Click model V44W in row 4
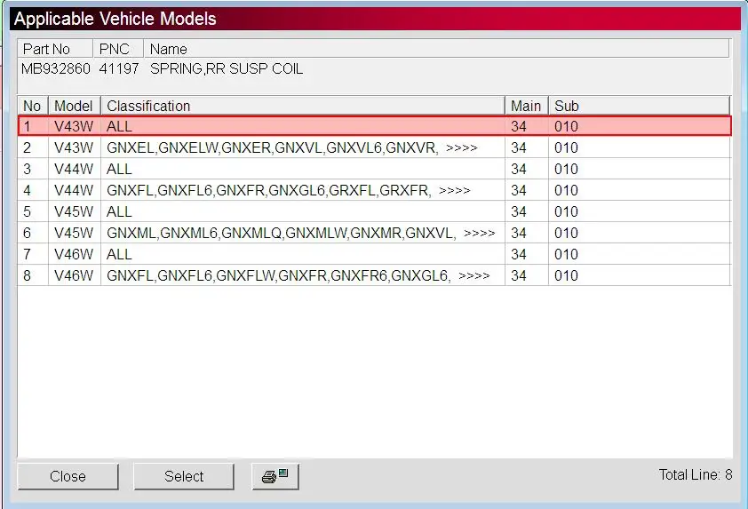This screenshot has height=509, width=748. [x=74, y=190]
